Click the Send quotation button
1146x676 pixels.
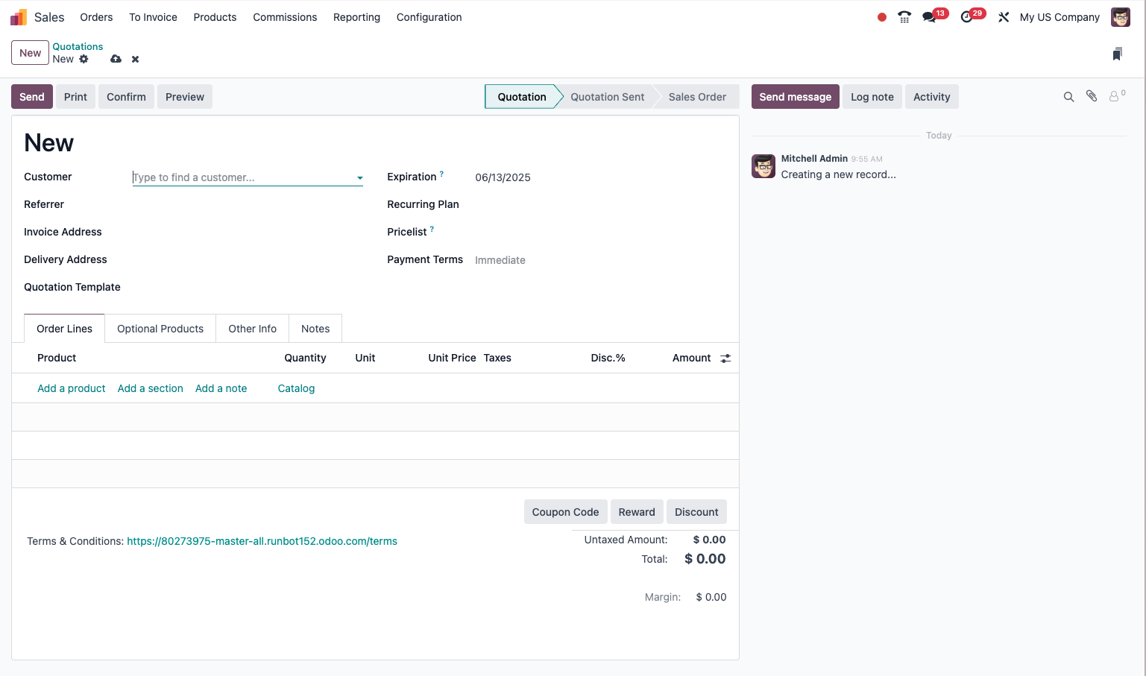[32, 97]
